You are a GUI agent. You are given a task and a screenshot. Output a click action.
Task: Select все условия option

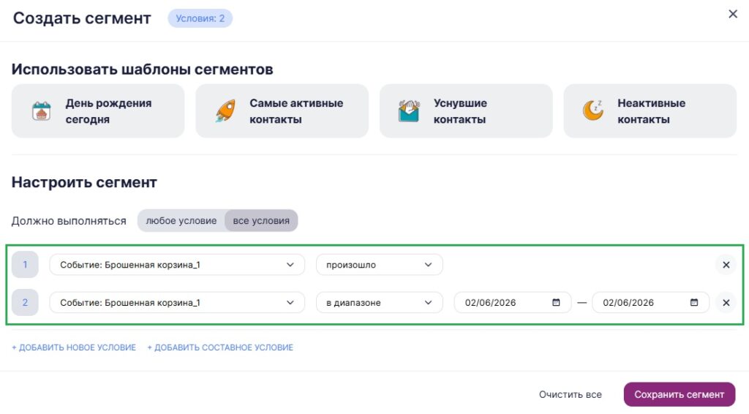(x=261, y=221)
